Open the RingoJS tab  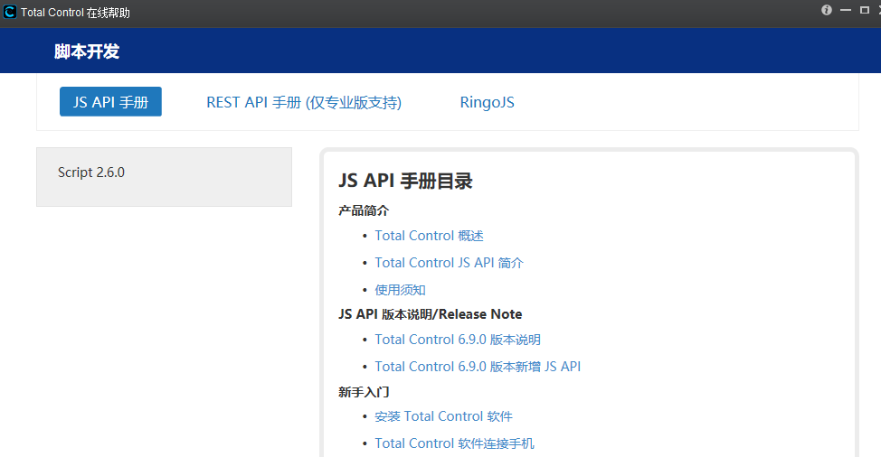click(x=488, y=102)
